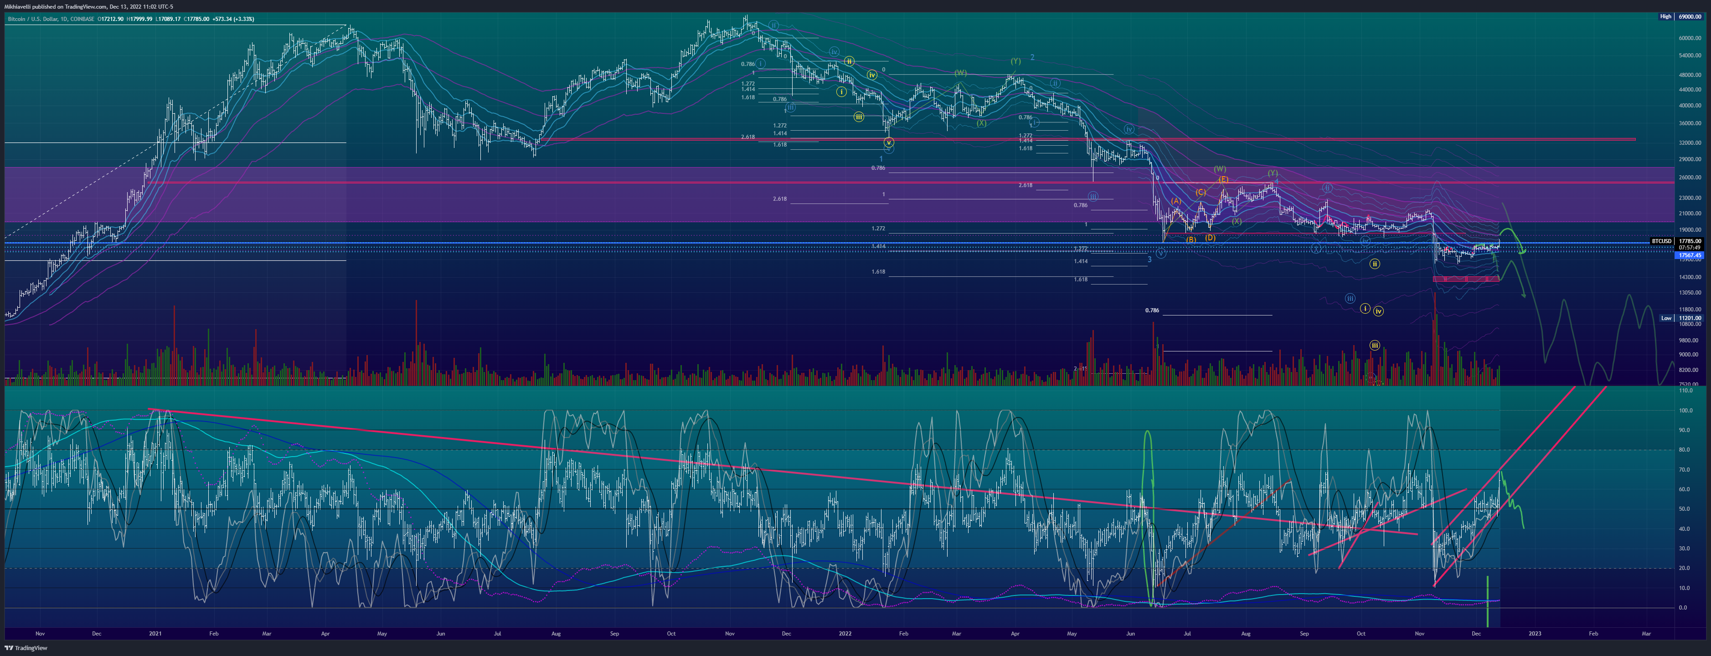The image size is (1711, 656).
Task: Click the 07:57:49 bar countdown timer
Action: click(1690, 247)
